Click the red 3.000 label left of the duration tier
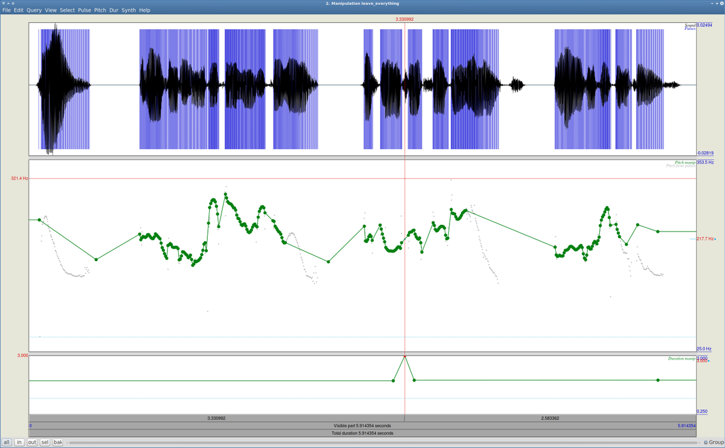725x448 pixels. tap(22, 355)
